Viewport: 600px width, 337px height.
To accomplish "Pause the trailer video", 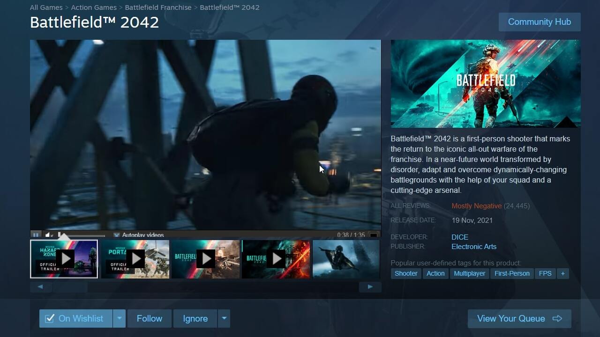I will click(36, 235).
